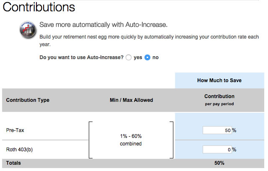Focus the Roth 403(b) contribution percentage field
The width and height of the screenshot is (268, 171).
click(x=217, y=150)
